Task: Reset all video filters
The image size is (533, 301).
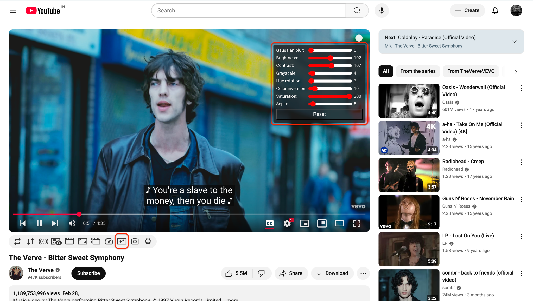Action: click(319, 114)
